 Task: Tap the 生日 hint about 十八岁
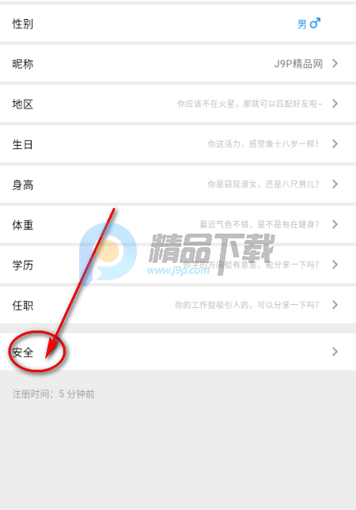tap(263, 144)
